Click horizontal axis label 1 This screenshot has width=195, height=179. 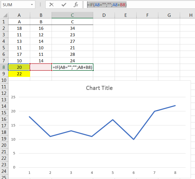[x=29, y=173]
